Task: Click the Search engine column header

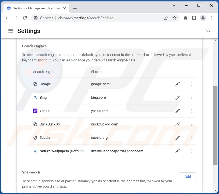Action: (x=44, y=72)
